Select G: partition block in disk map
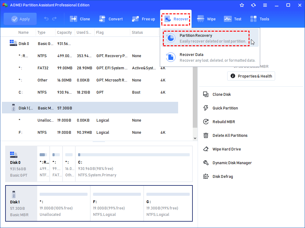This screenshot has height=228, width=305. pos(168,203)
